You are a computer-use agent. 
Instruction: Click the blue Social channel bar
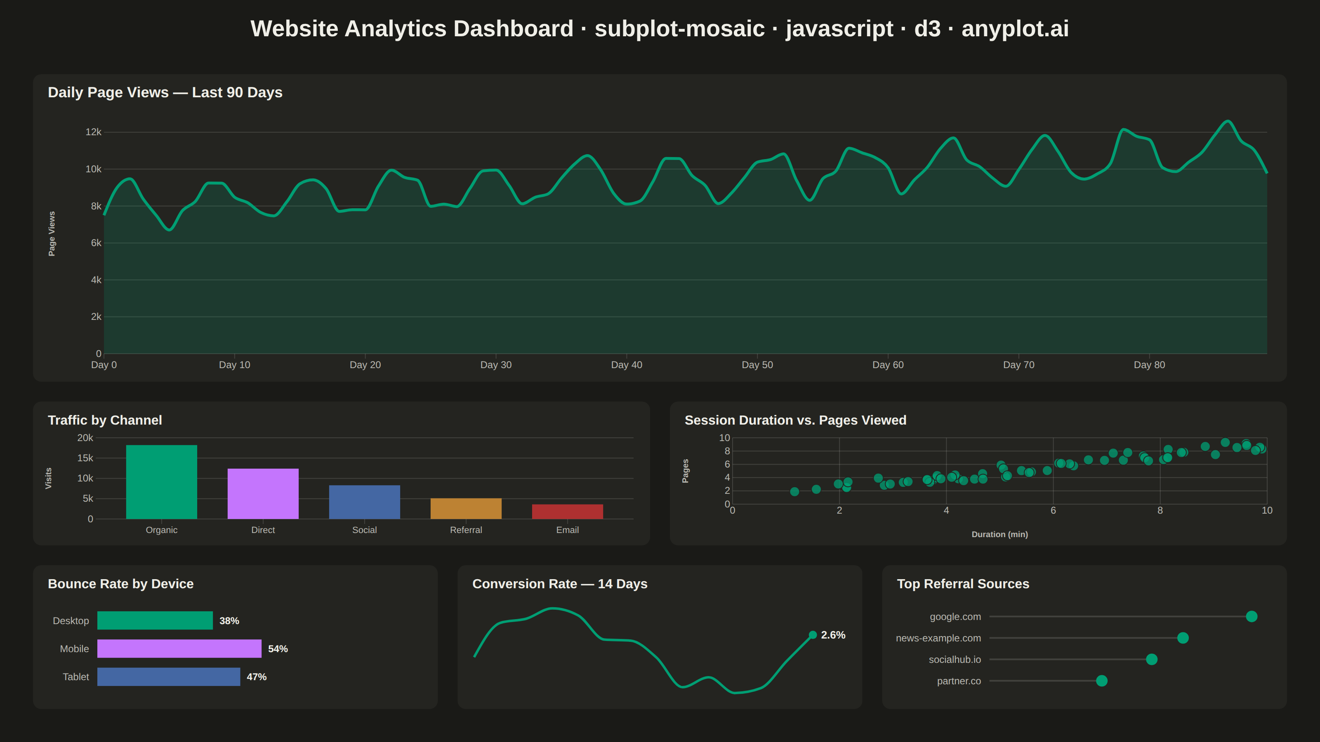pyautogui.click(x=364, y=502)
